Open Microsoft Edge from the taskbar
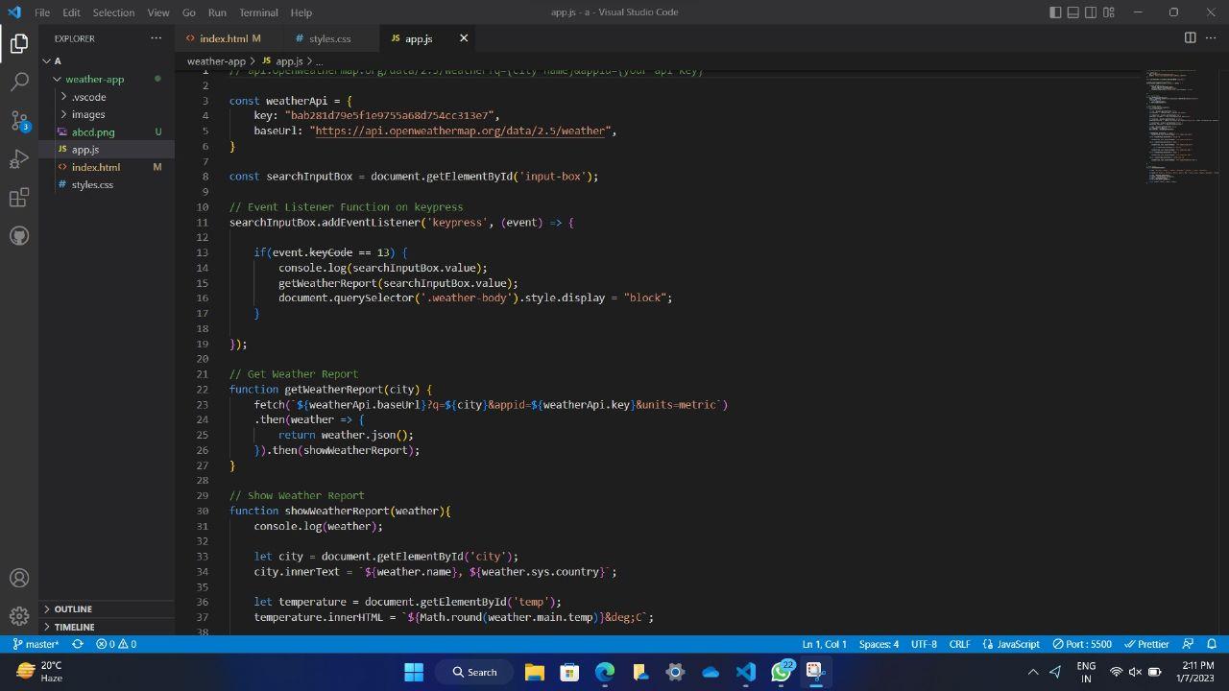1229x691 pixels. point(605,672)
